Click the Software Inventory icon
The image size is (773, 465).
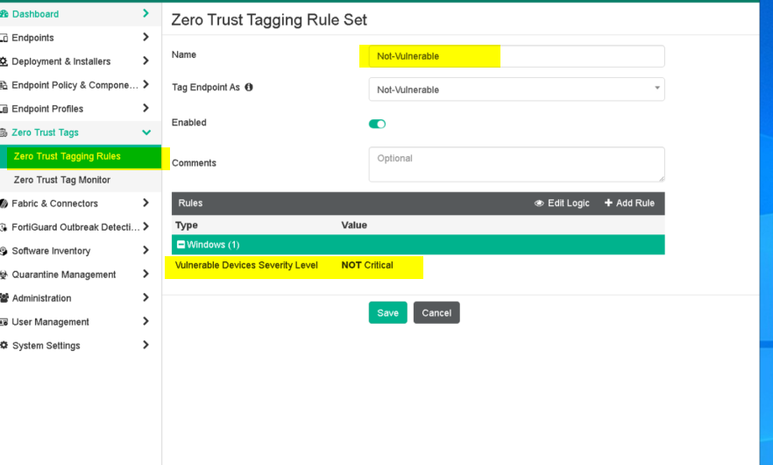coord(4,251)
